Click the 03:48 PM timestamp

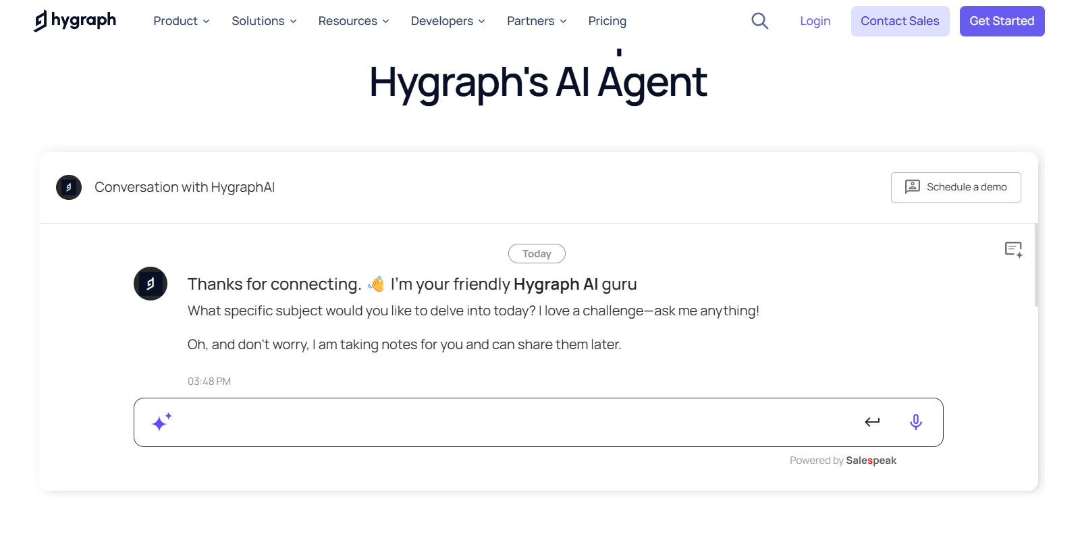(x=209, y=381)
